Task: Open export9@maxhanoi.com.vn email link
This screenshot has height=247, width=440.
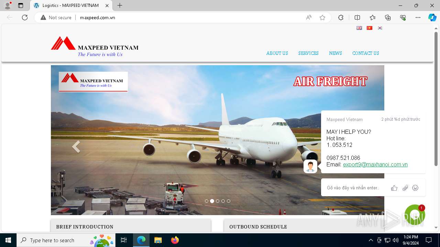Action: (x=375, y=165)
